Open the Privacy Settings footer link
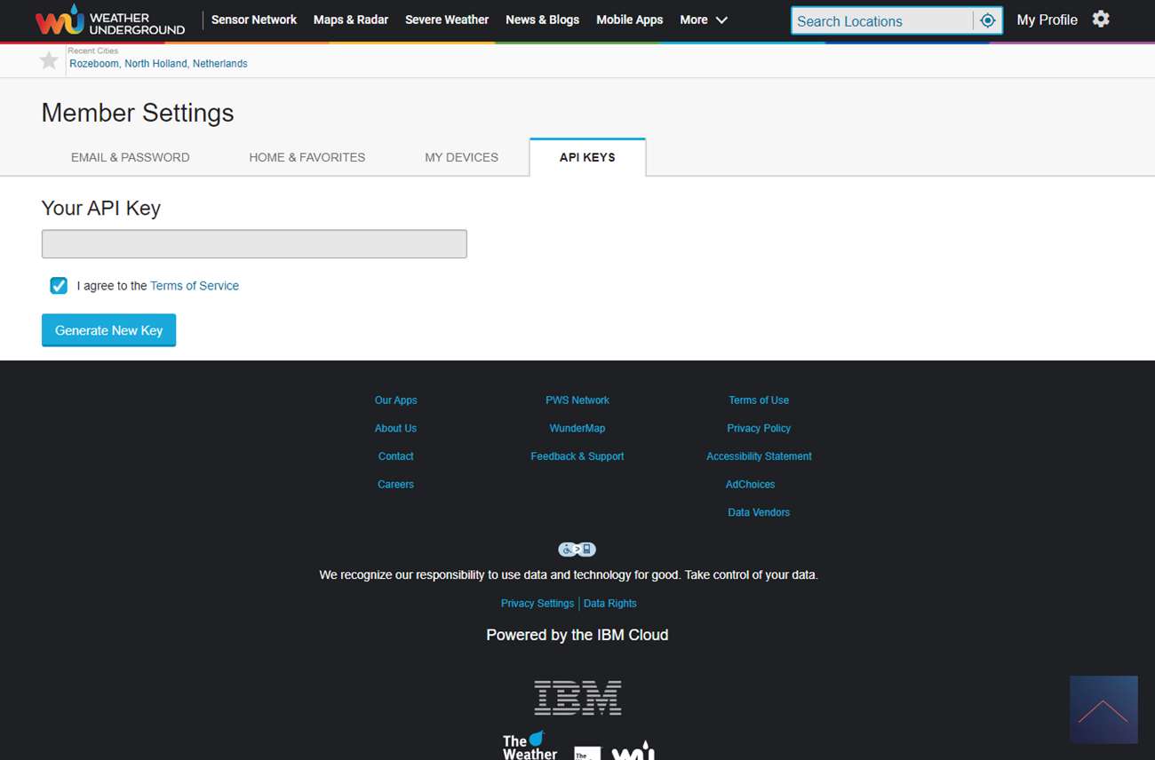Image resolution: width=1155 pixels, height=760 pixels. pos(537,604)
